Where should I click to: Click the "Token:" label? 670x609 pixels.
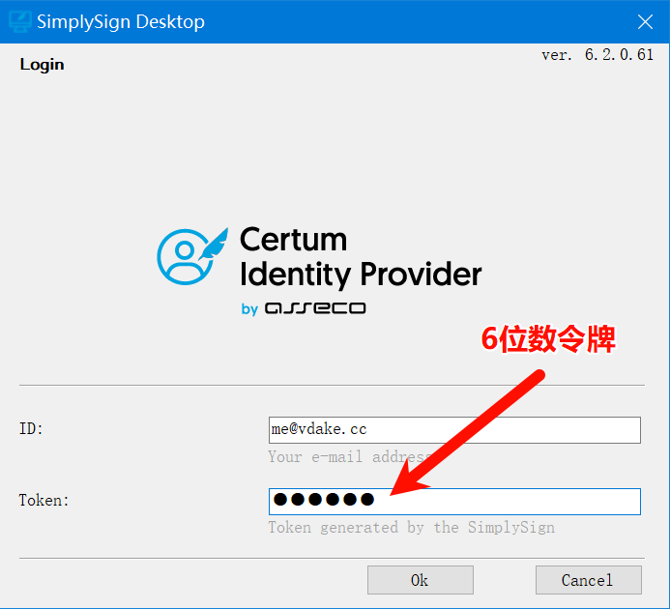point(44,500)
